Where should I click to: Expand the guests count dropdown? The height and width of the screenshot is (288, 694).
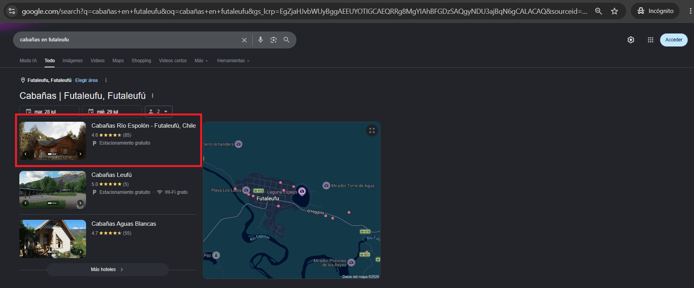(x=159, y=111)
